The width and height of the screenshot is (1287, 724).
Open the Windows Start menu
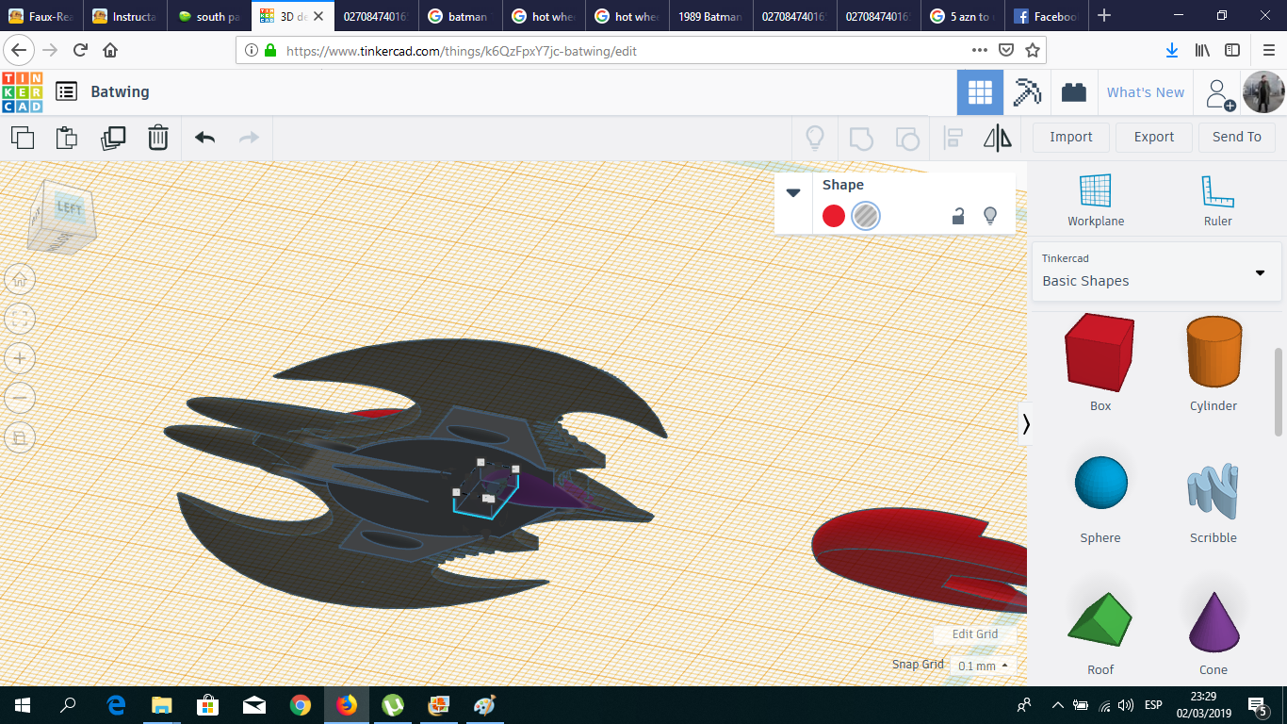click(23, 705)
